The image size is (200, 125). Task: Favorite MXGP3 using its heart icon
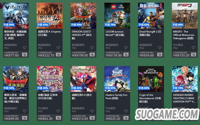pos(193,48)
